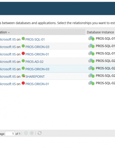This screenshot has height=148, width=115.
Task: Click green status icon beside PROS-AD-02
Action: point(23,61)
